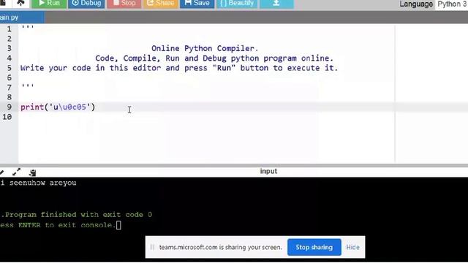Click line number 10 in gutter
Viewport: 468px width, 263px height.
click(7, 117)
